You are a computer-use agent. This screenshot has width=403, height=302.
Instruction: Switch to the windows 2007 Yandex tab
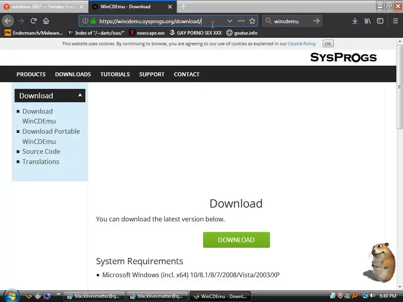(44, 7)
